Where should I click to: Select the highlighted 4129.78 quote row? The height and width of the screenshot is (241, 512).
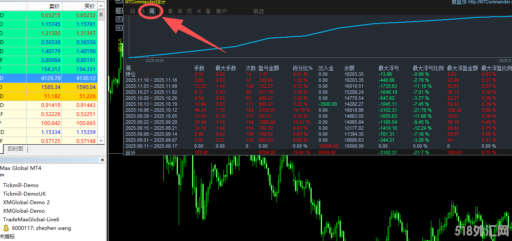tap(49, 78)
